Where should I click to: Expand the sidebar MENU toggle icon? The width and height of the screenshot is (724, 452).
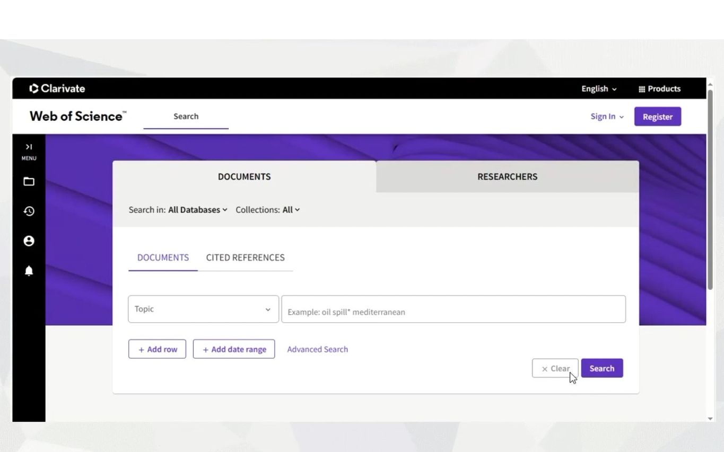pos(29,147)
